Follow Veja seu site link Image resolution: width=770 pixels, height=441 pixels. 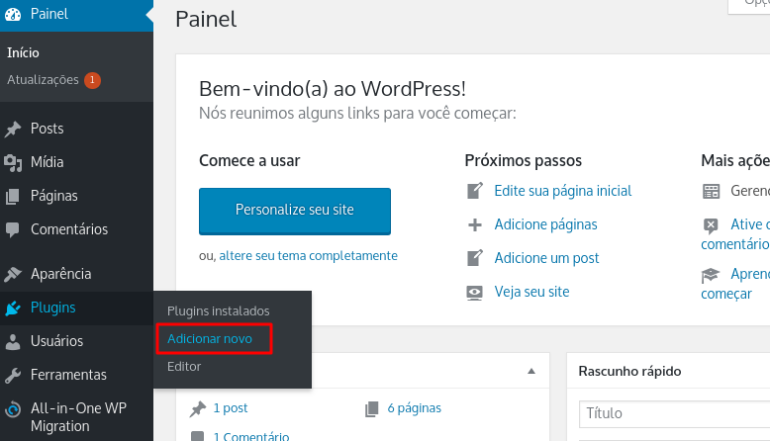(x=531, y=292)
